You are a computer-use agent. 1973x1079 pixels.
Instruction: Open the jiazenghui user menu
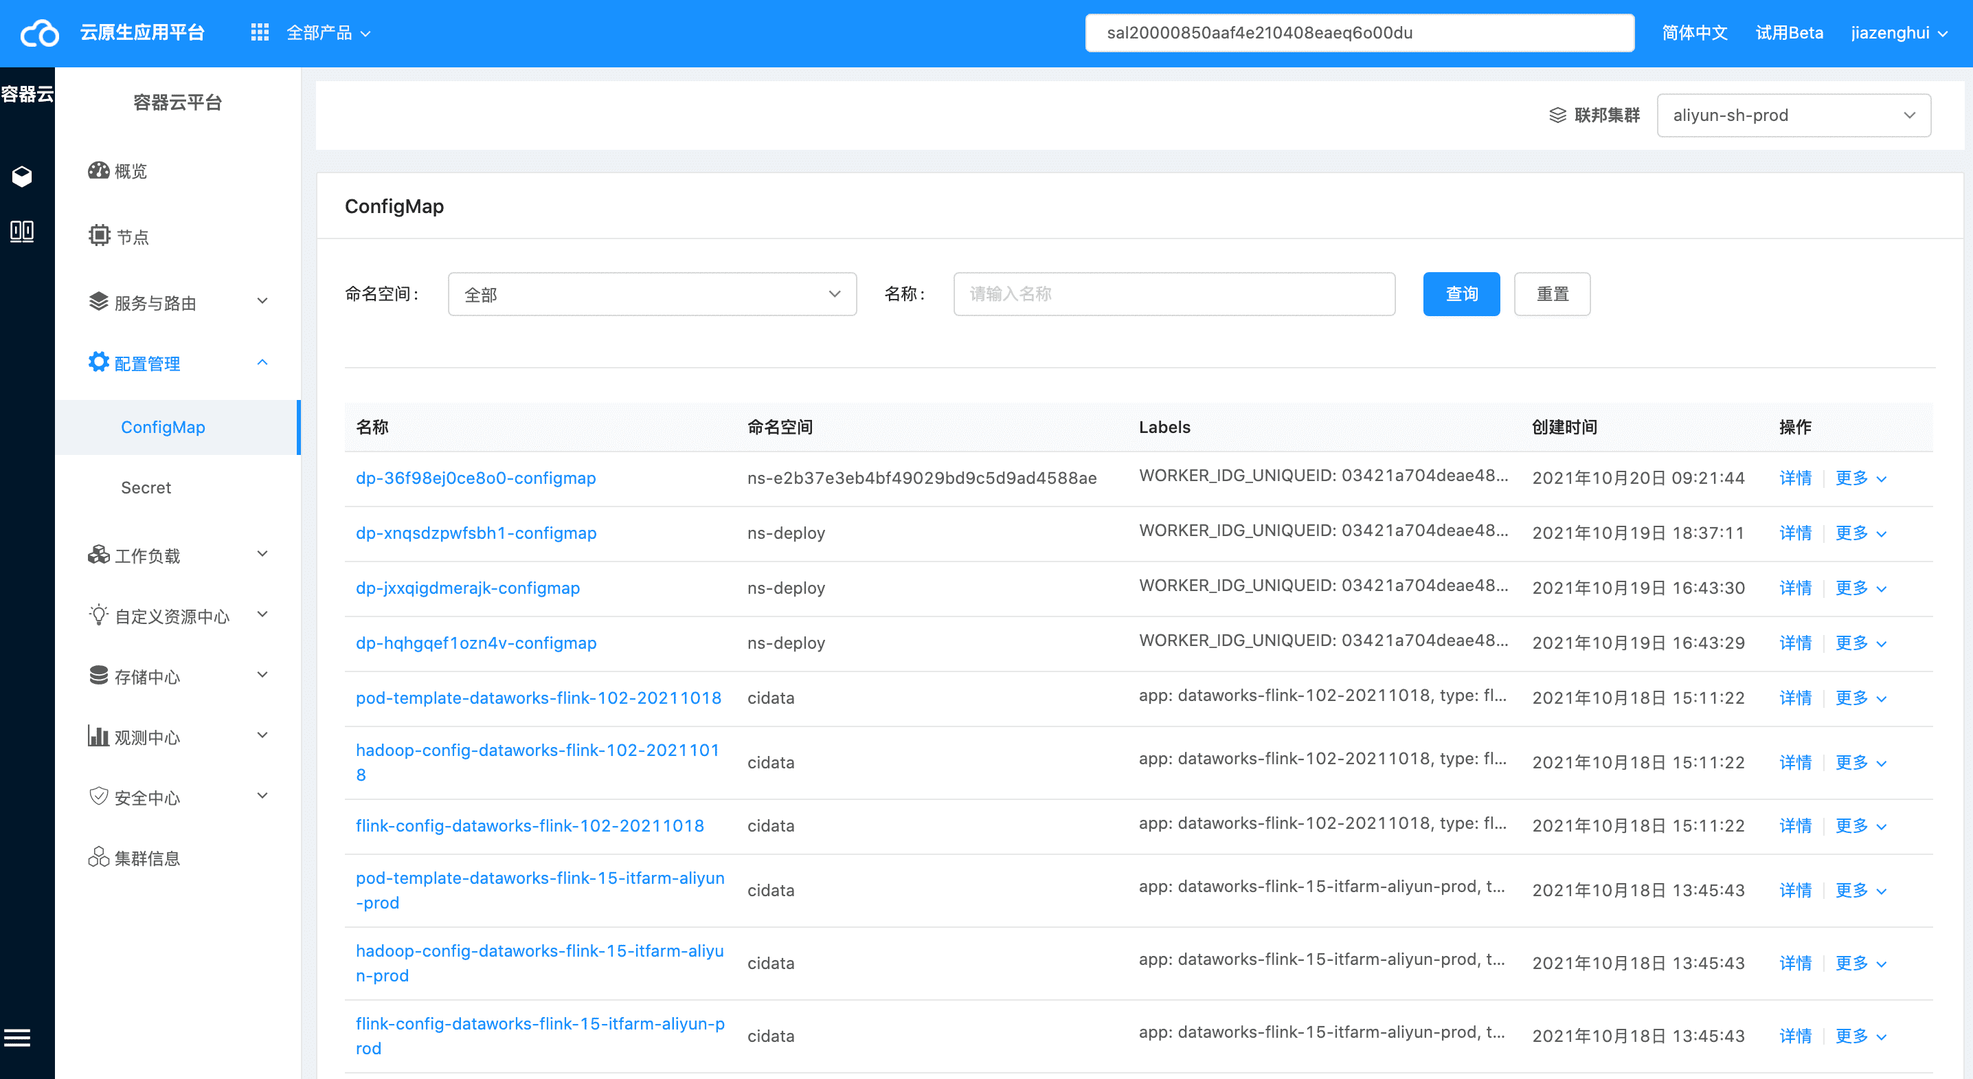[1899, 33]
